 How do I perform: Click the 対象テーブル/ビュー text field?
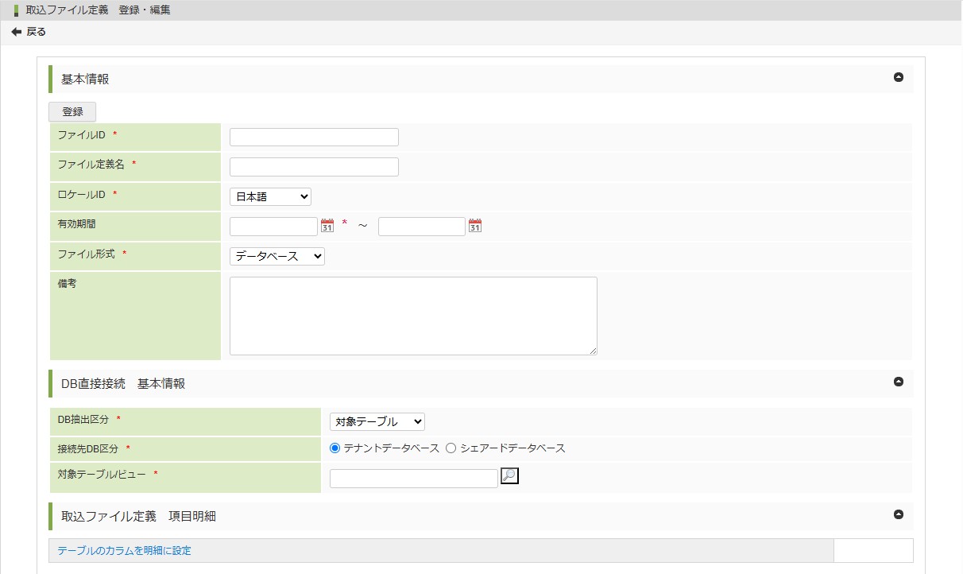coord(413,478)
